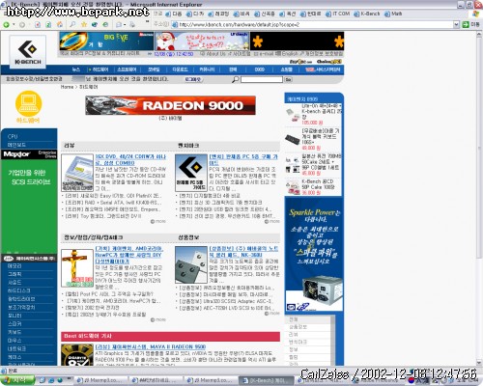This screenshot has height=386, width=483.
Task: Click the green SCSI drive advertisement
Action: click(29, 206)
